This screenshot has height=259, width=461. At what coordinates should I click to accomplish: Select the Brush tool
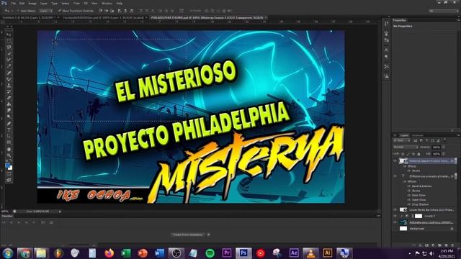click(9, 79)
